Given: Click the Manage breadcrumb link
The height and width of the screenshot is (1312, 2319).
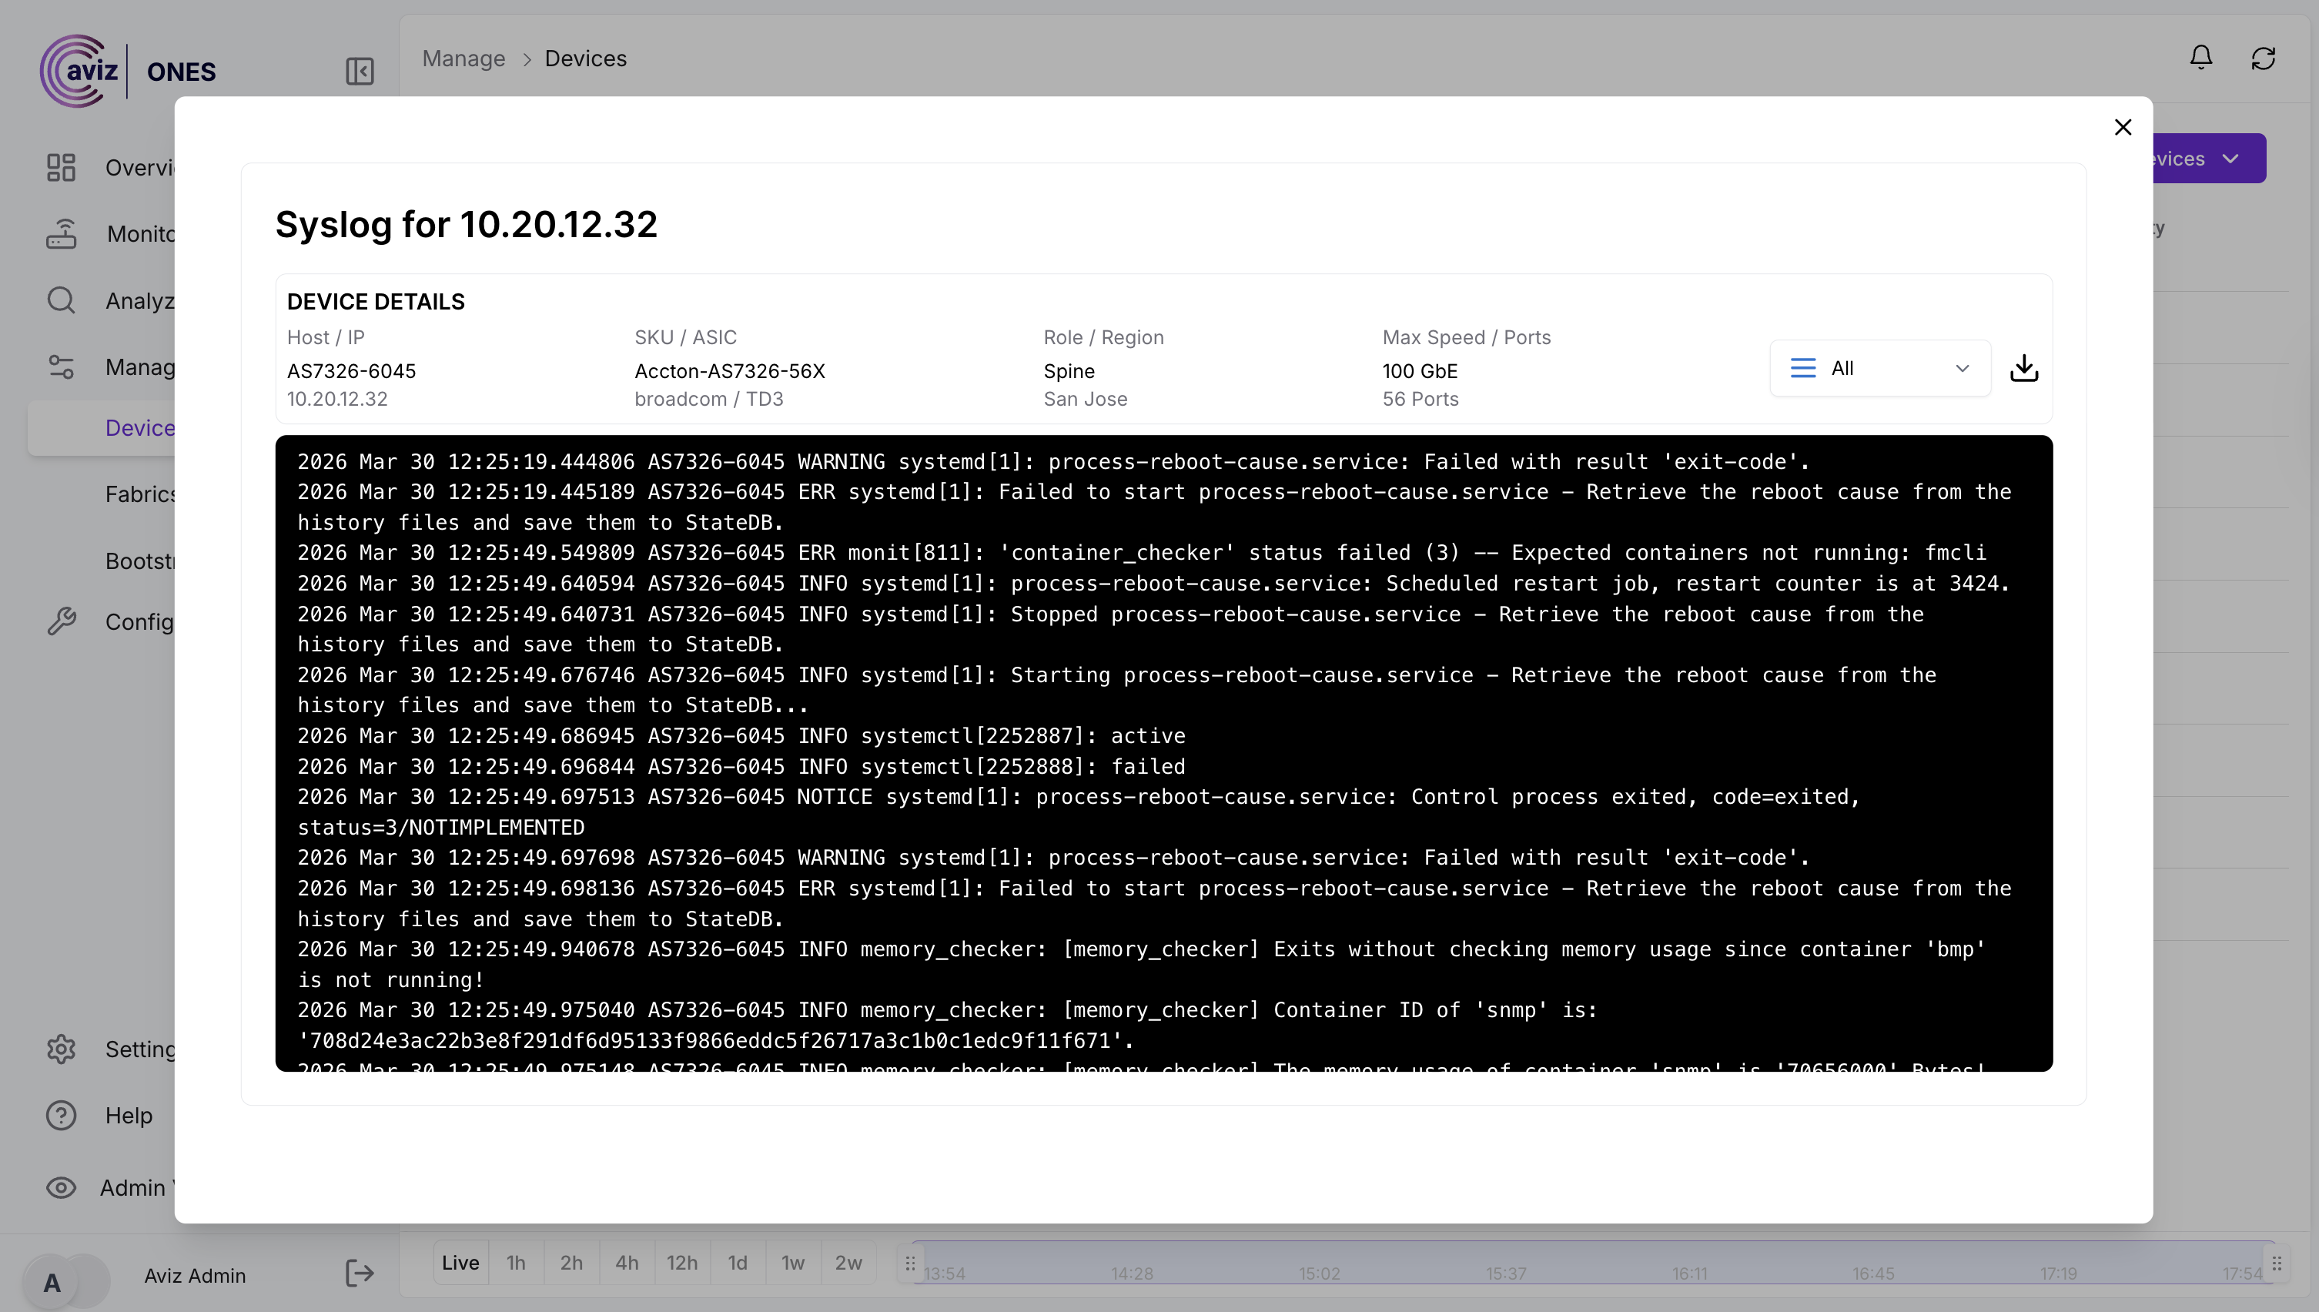Looking at the screenshot, I should pyautogui.click(x=463, y=59).
